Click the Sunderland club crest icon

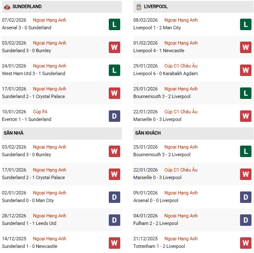pos(7,7)
